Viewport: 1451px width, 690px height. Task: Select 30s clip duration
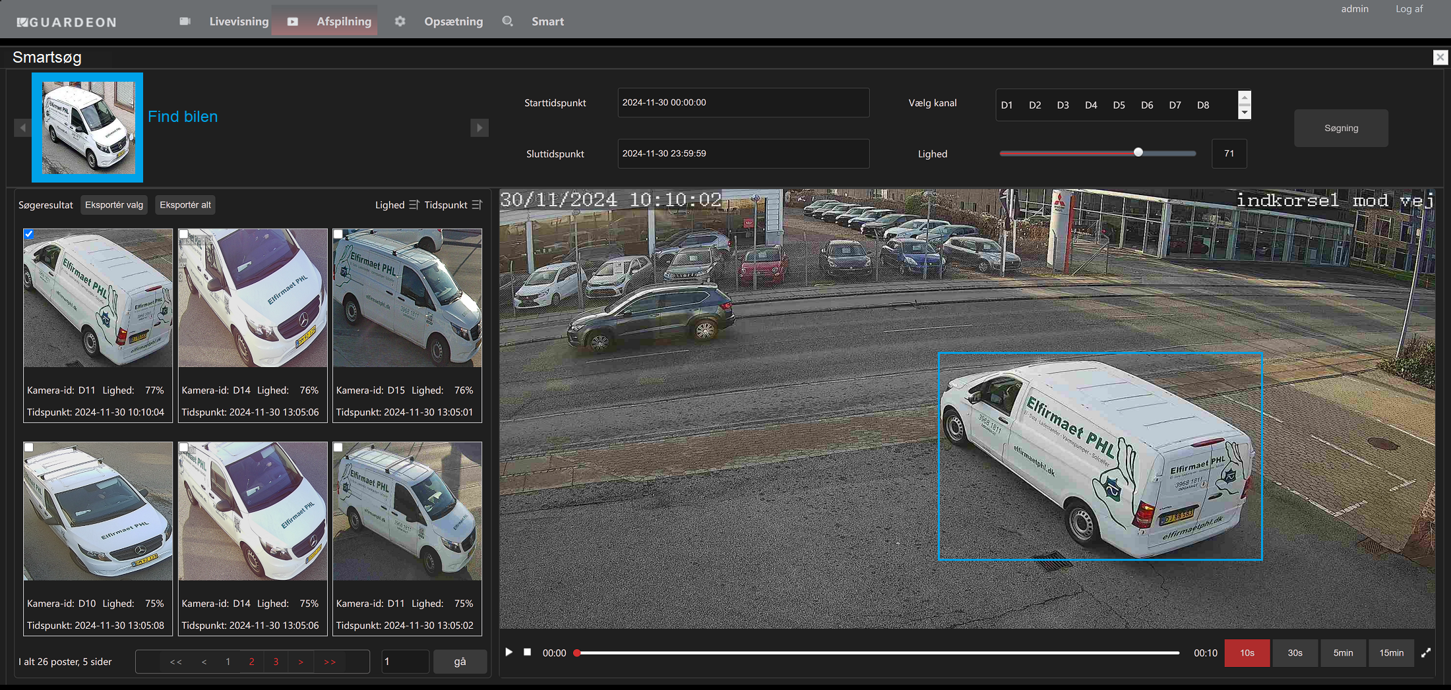click(1295, 652)
